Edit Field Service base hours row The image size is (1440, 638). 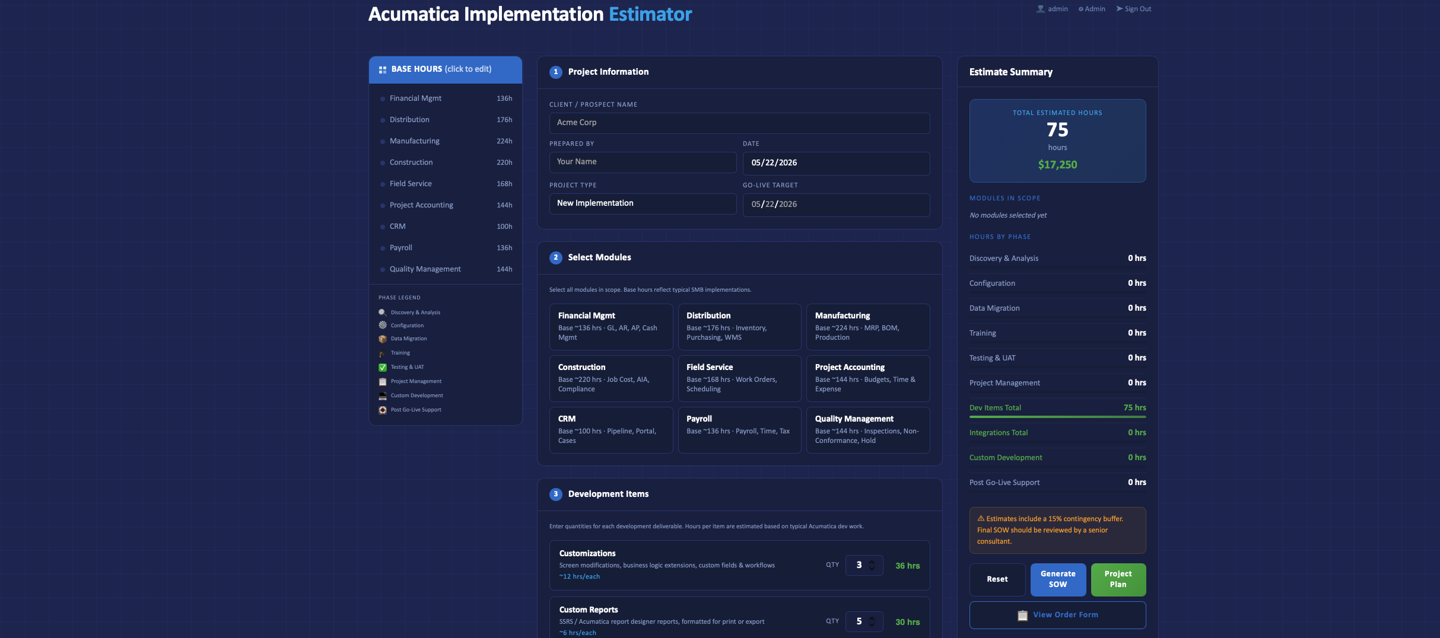[446, 184]
